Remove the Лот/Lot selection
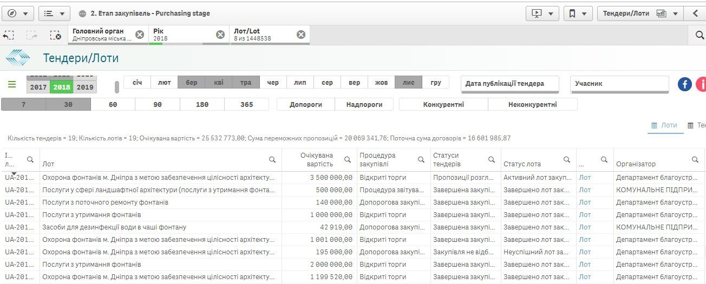706x284 pixels. [x=301, y=35]
